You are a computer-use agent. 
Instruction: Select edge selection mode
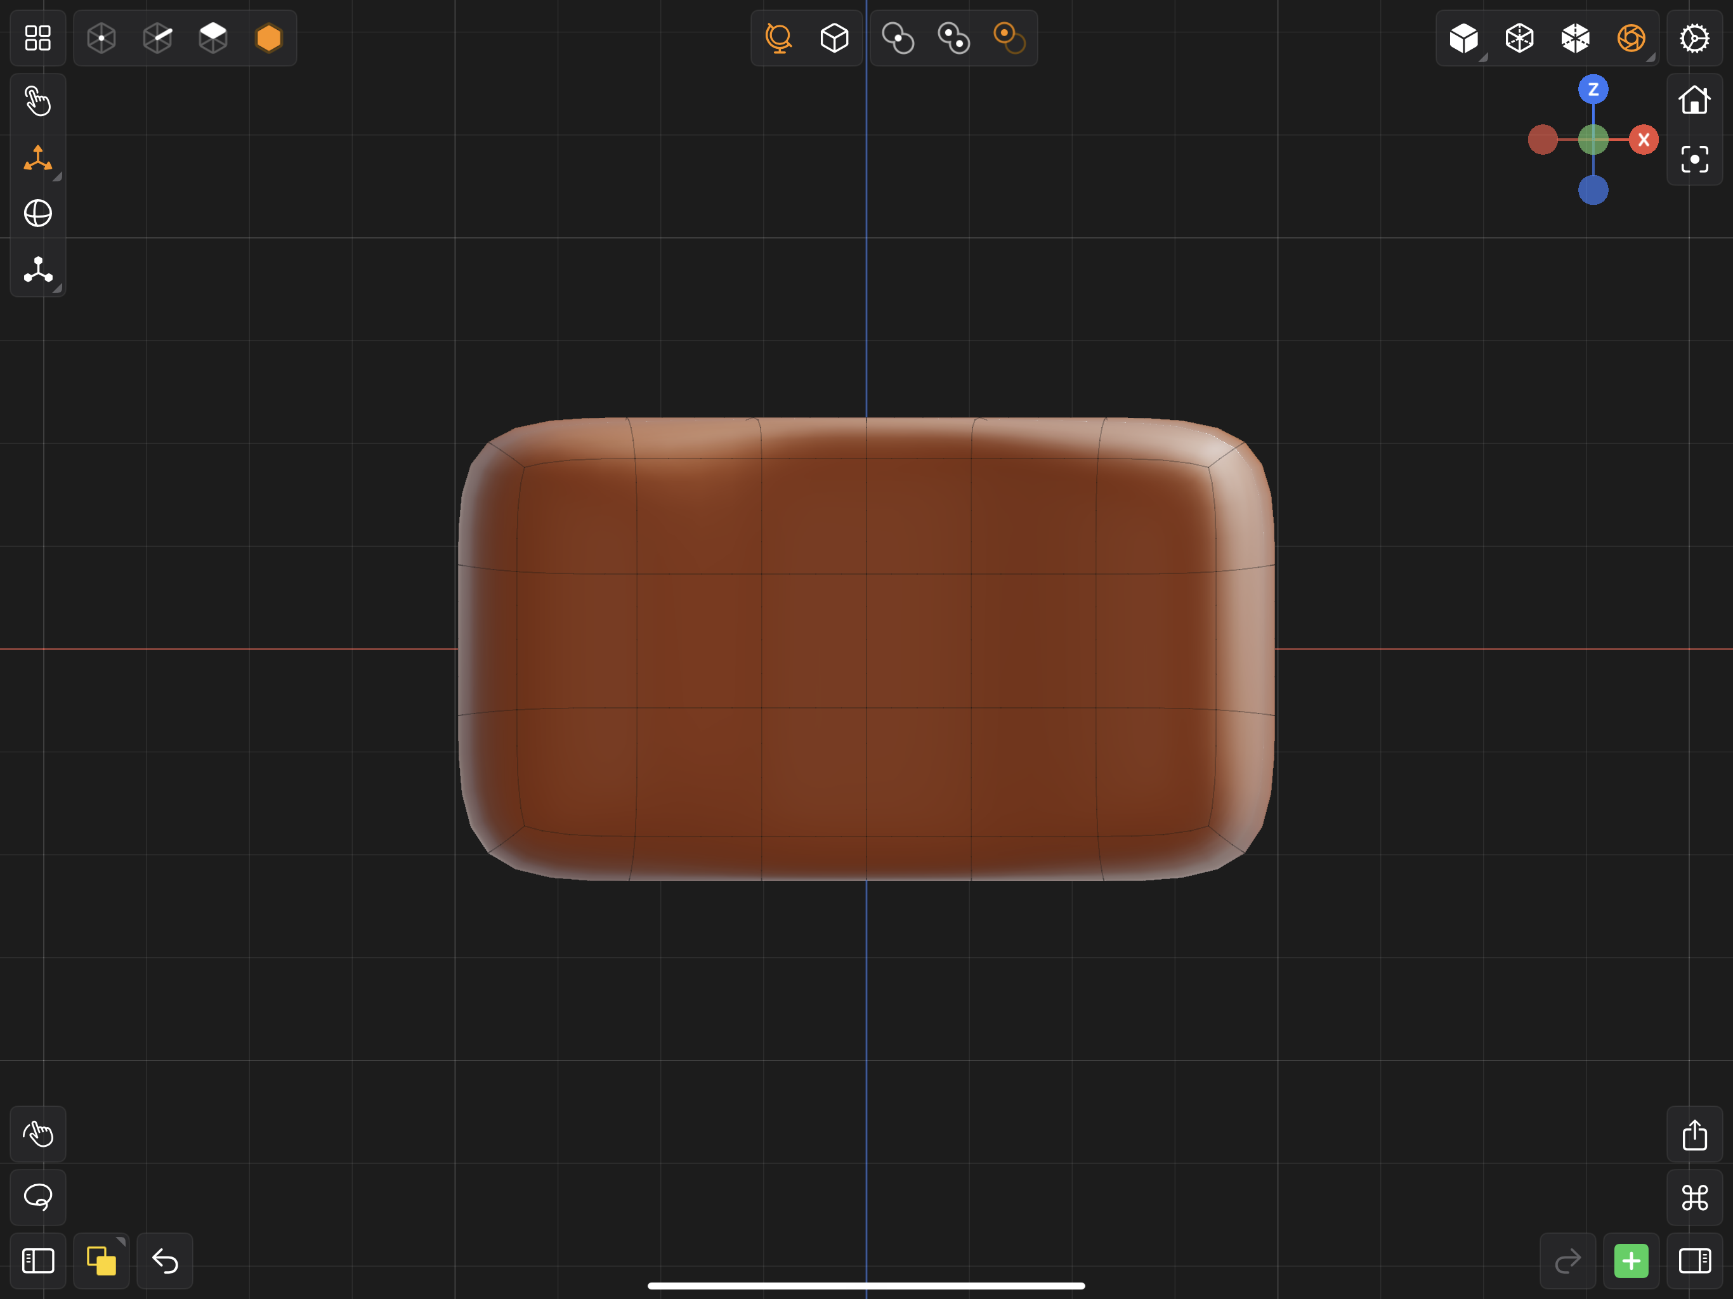pos(157,37)
